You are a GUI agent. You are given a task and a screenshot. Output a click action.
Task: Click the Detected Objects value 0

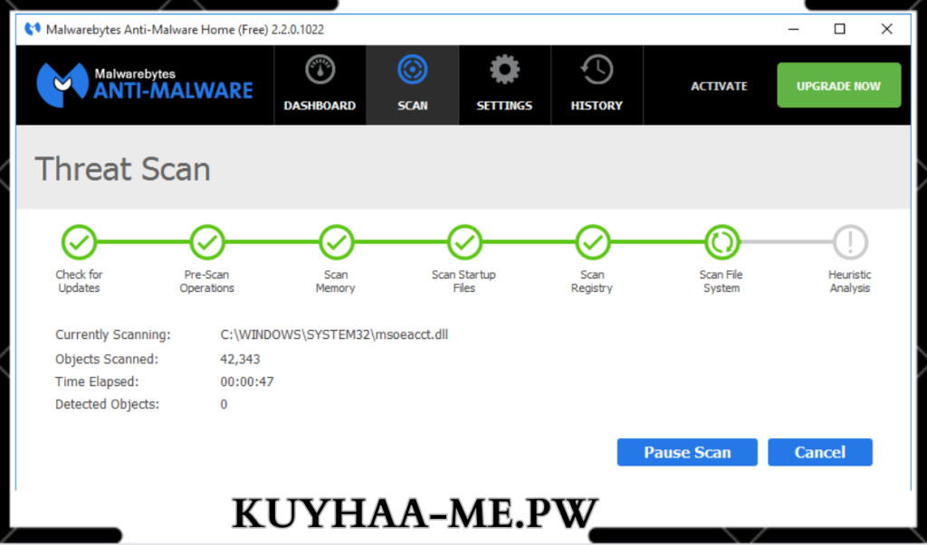coord(224,405)
